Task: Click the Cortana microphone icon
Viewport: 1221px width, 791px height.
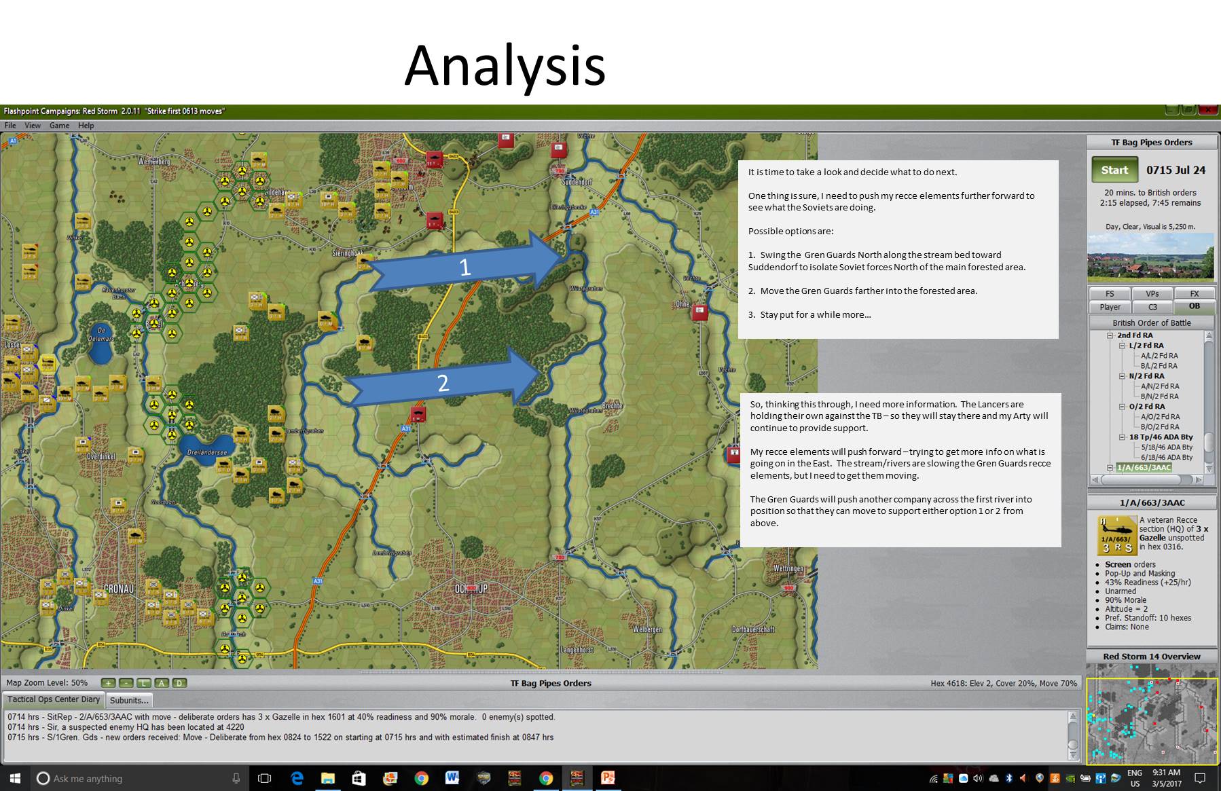Action: [236, 778]
